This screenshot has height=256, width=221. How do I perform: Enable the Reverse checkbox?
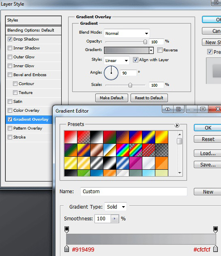click(160, 50)
